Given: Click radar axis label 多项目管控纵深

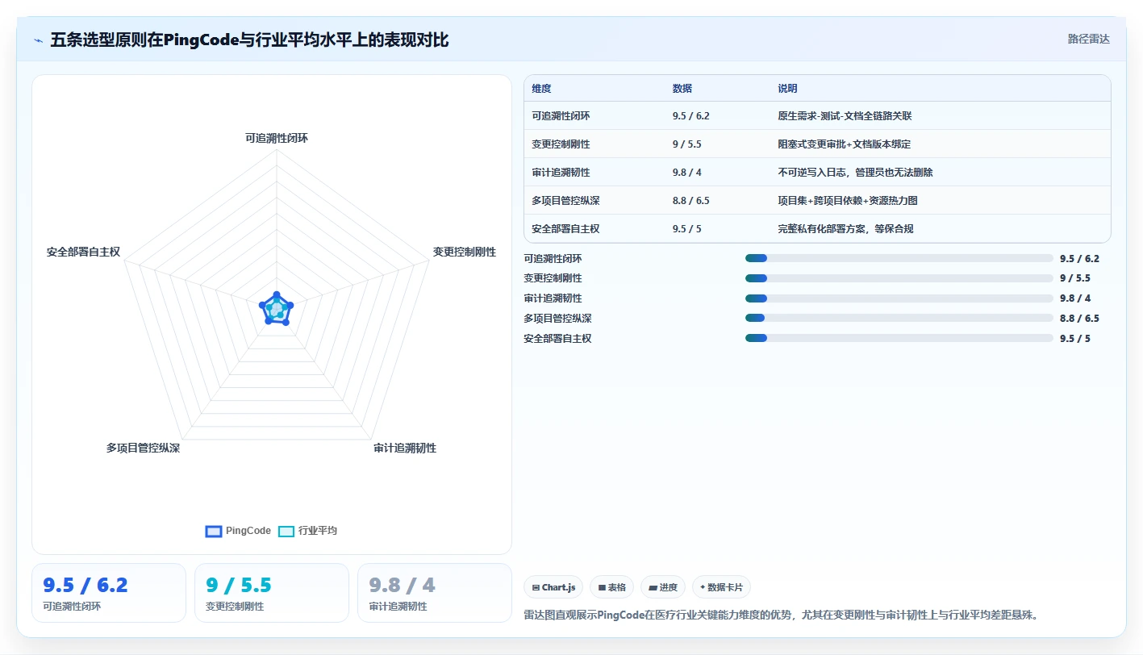Looking at the screenshot, I should pos(143,448).
